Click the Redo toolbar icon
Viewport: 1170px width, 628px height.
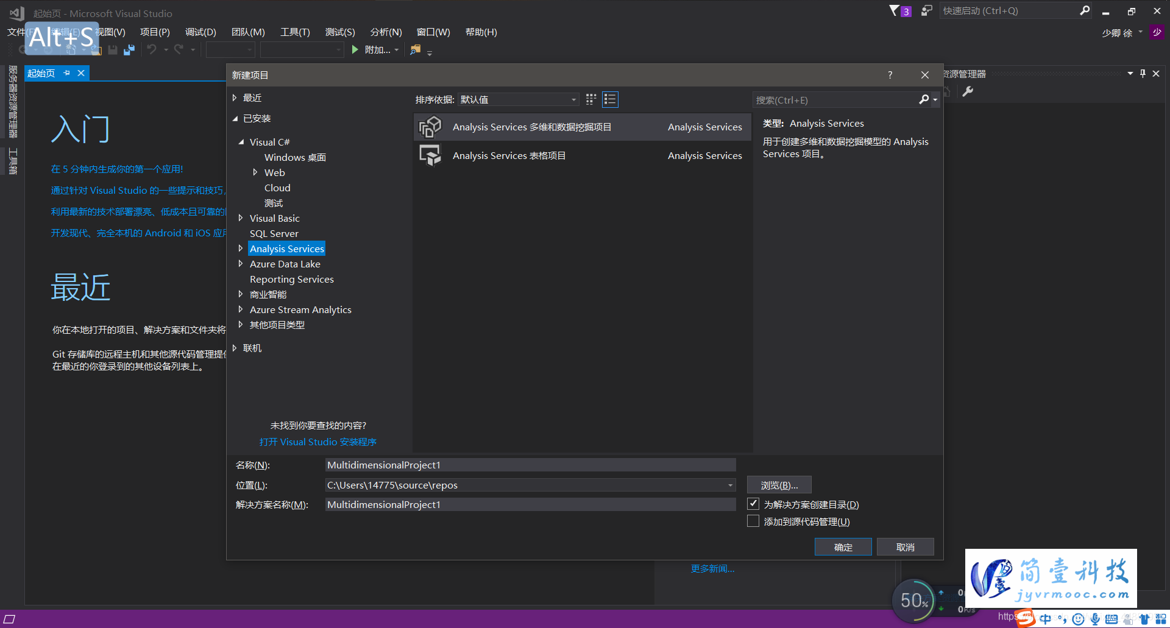[x=179, y=50]
